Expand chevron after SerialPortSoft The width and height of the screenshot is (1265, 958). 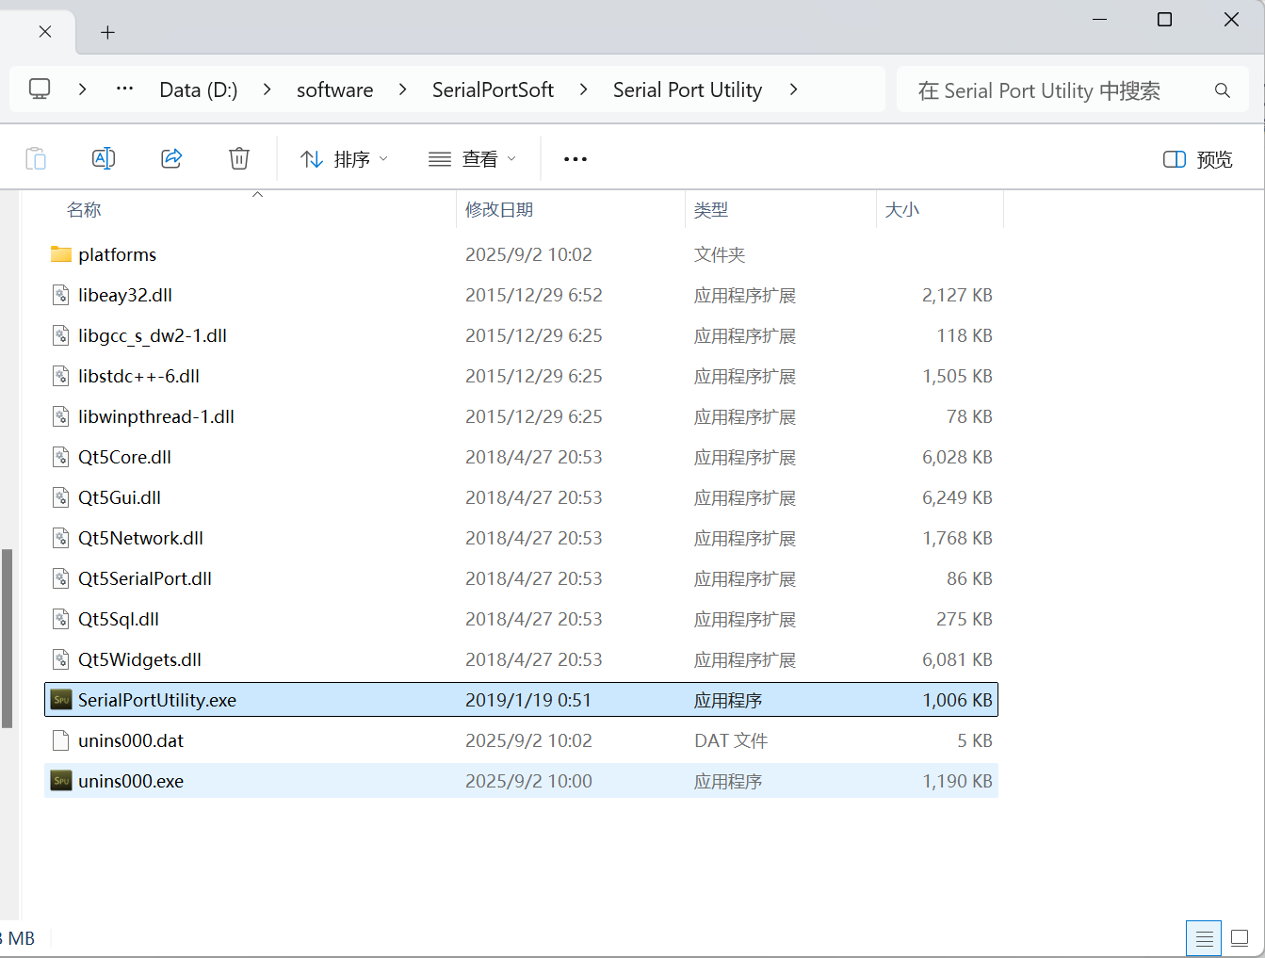point(584,89)
